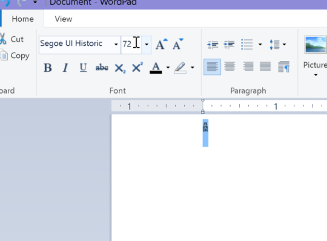This screenshot has width=327, height=241.
Task: Align text left
Action: [x=213, y=67]
